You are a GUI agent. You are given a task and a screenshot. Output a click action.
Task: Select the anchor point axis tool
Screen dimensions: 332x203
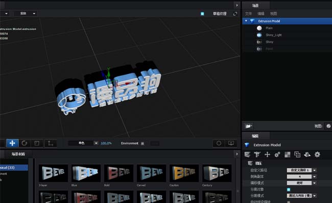point(51,143)
